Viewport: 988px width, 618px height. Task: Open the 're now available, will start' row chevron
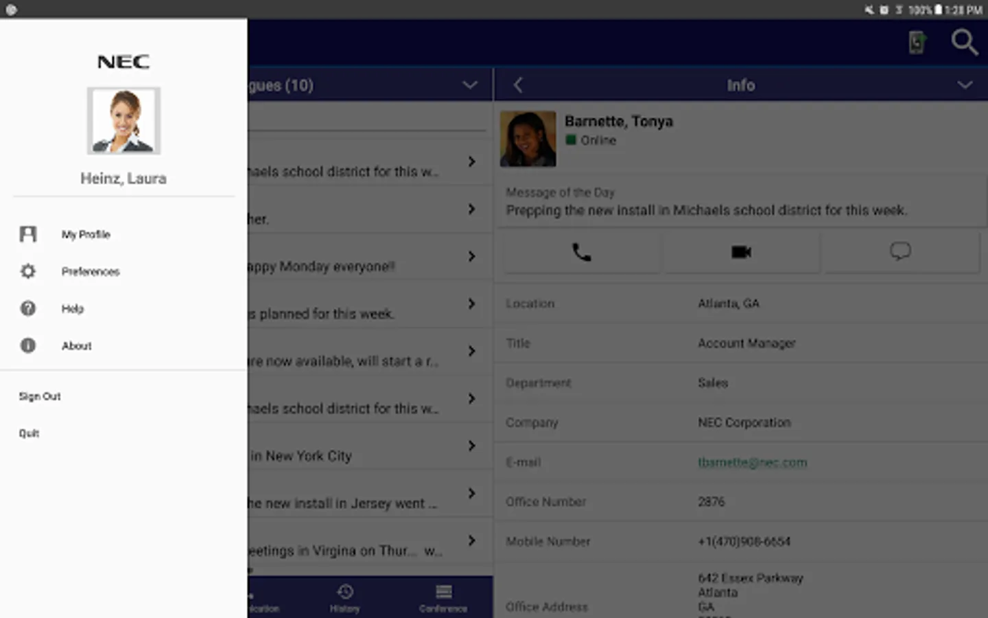click(x=471, y=351)
